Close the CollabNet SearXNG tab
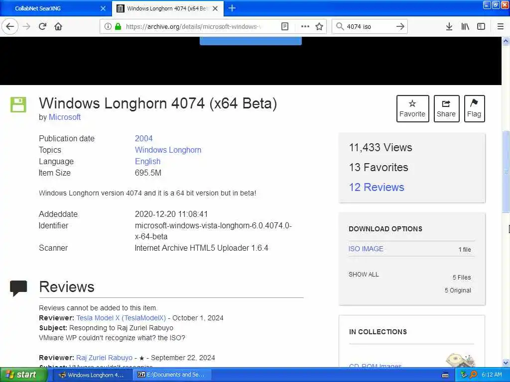Image resolution: width=510 pixels, height=382 pixels. (103, 8)
